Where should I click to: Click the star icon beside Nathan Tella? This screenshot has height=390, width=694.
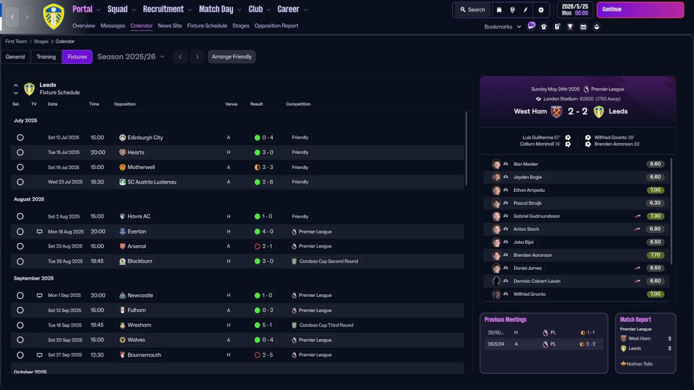click(x=623, y=364)
